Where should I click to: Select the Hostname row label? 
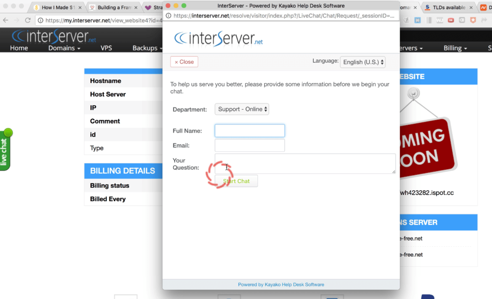tap(105, 80)
